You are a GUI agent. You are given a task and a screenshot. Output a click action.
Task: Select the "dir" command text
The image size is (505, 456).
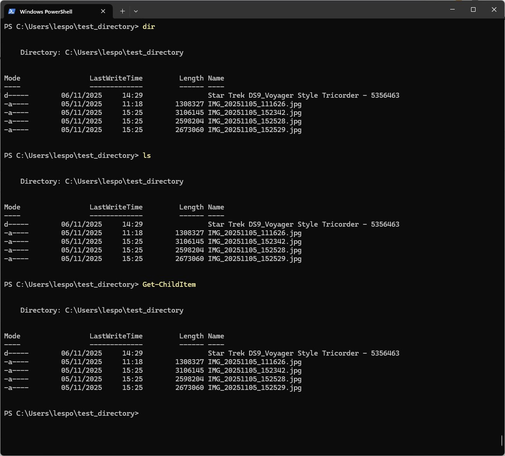[x=149, y=26]
